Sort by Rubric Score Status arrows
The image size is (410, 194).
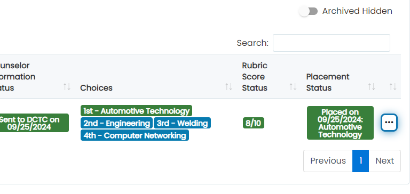pyautogui.click(x=293, y=87)
